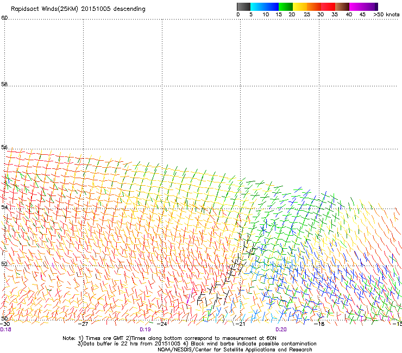This screenshot has height=353, width=402.
Task: Click the gray 0-5 knots legend segment
Action: point(243,7)
